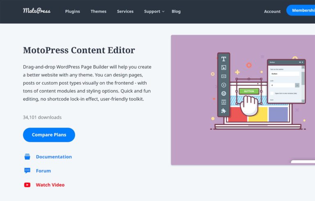Click the Watch Video link
The width and height of the screenshot is (315, 201).
[50, 185]
